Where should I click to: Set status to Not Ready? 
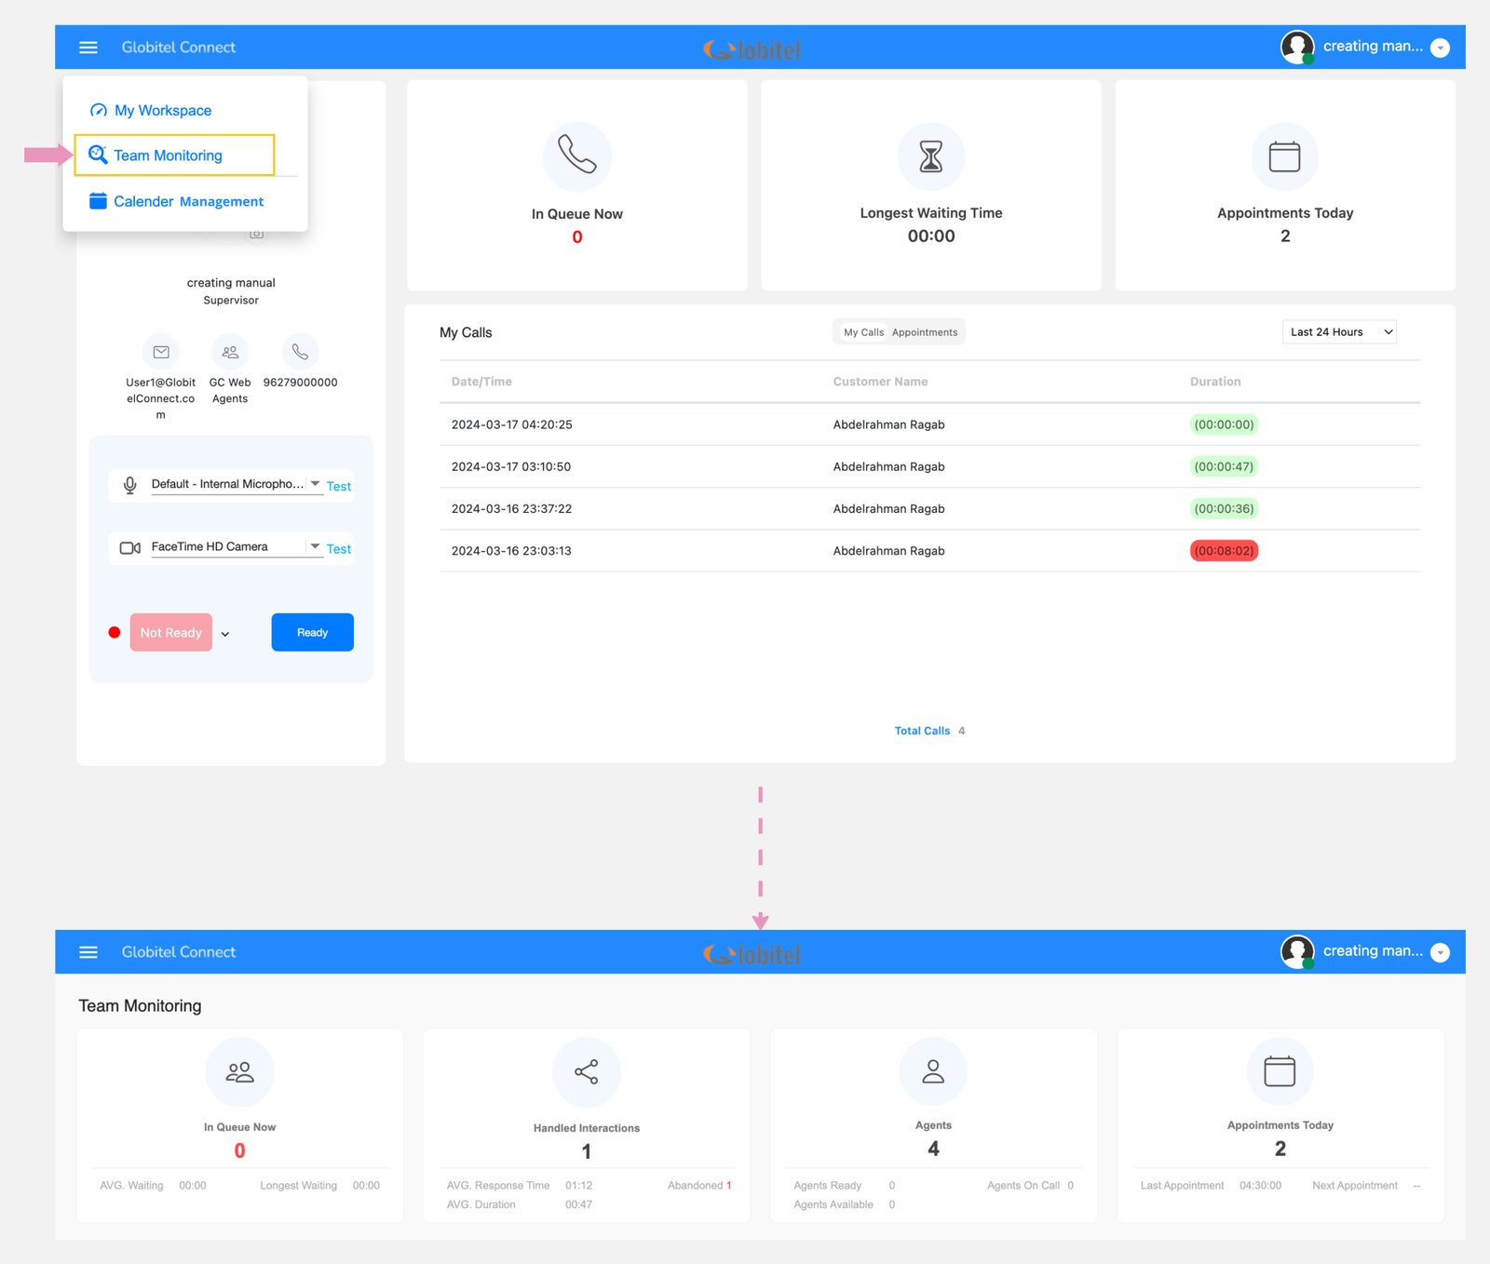coord(171,633)
